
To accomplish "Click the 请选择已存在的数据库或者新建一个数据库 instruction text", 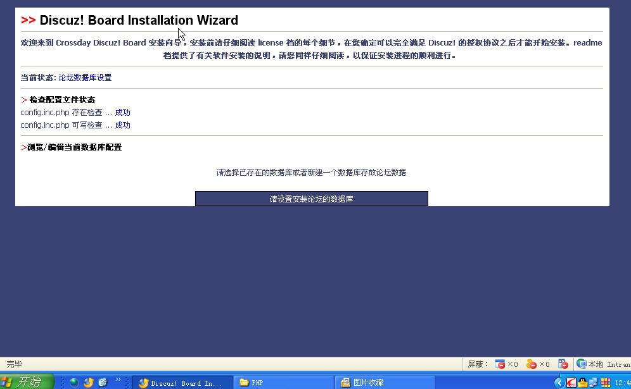I will [x=311, y=173].
